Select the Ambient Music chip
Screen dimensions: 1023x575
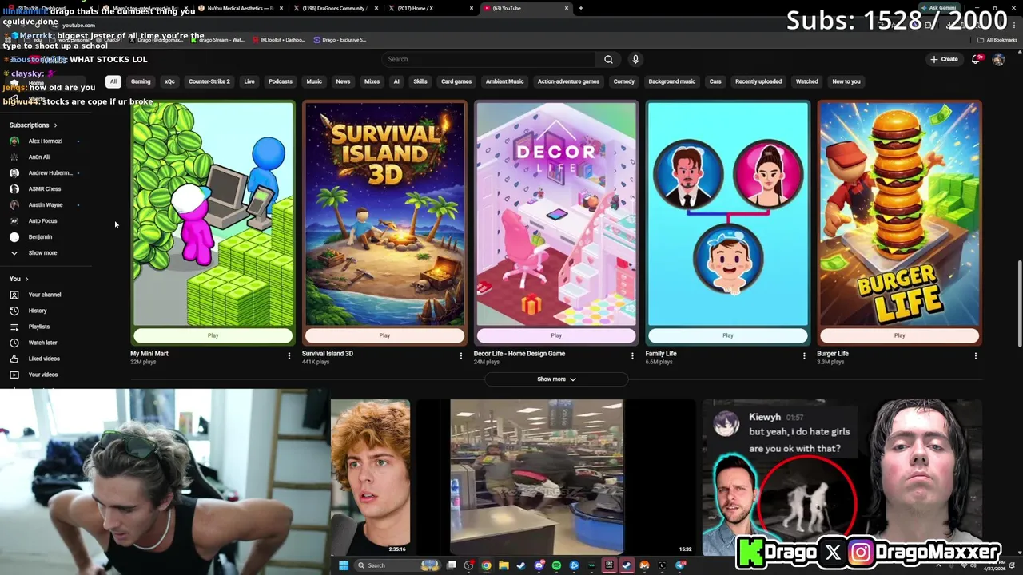(x=505, y=81)
